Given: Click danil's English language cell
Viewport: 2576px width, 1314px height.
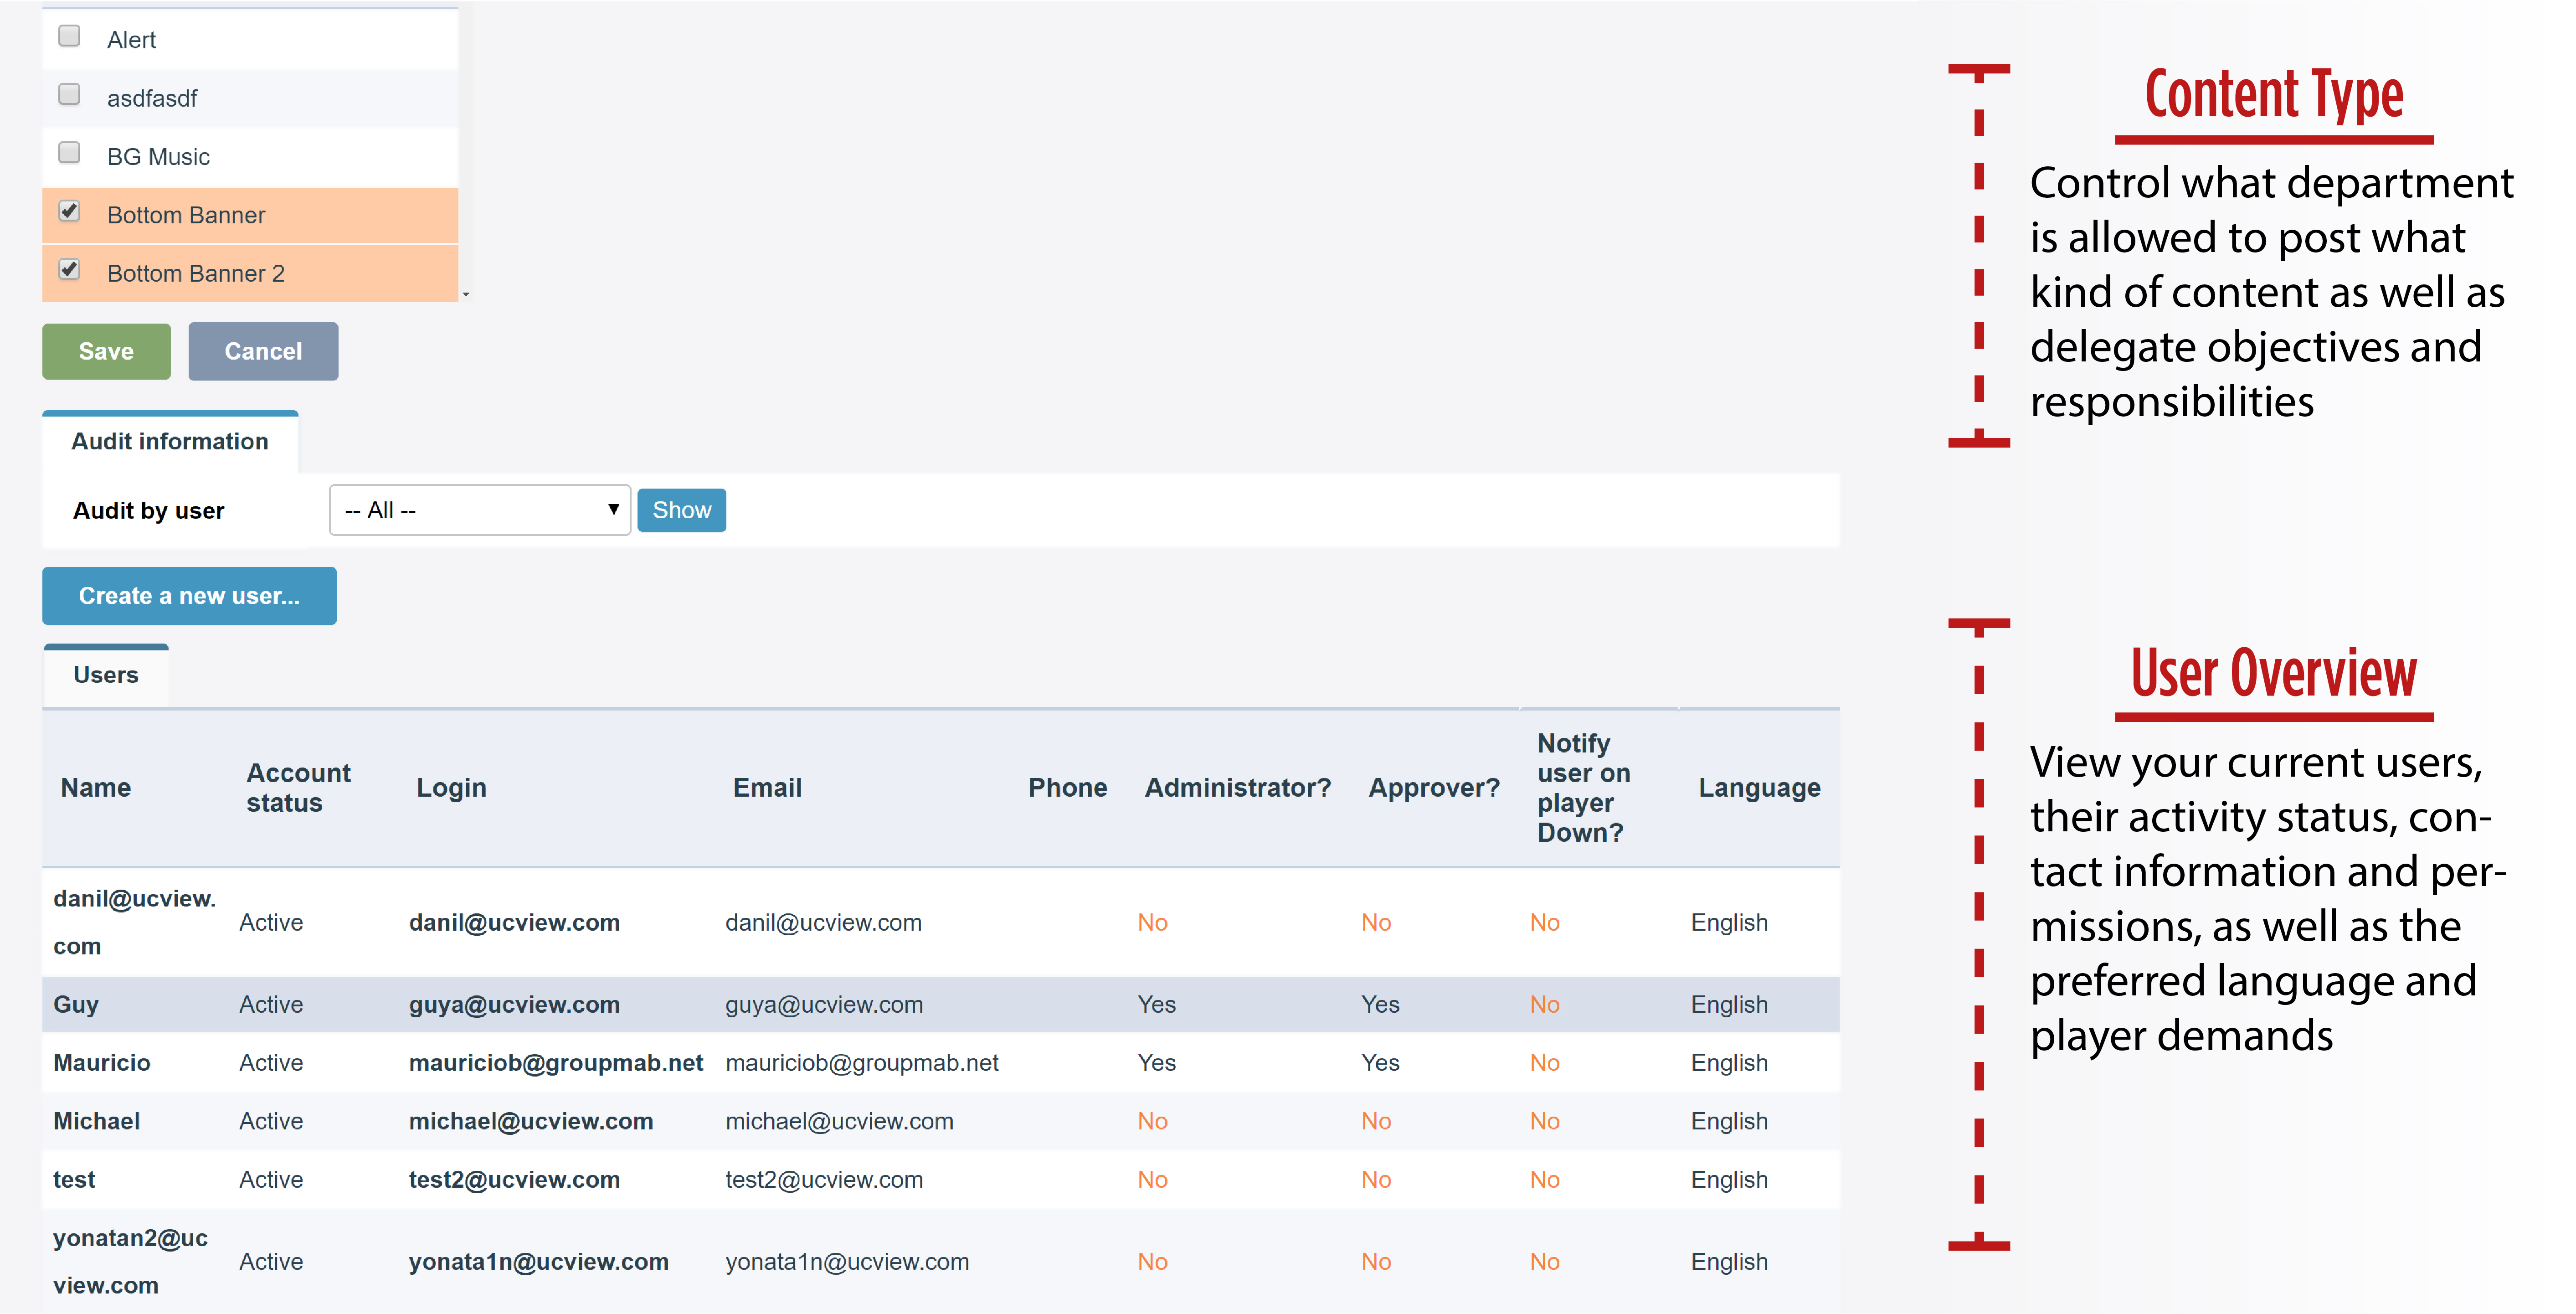Looking at the screenshot, I should point(1729,922).
